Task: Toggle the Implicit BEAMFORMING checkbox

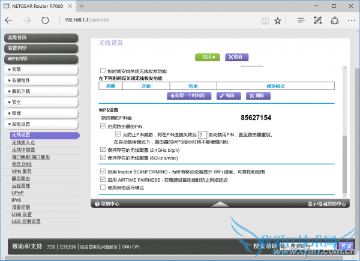Action: tap(103, 171)
